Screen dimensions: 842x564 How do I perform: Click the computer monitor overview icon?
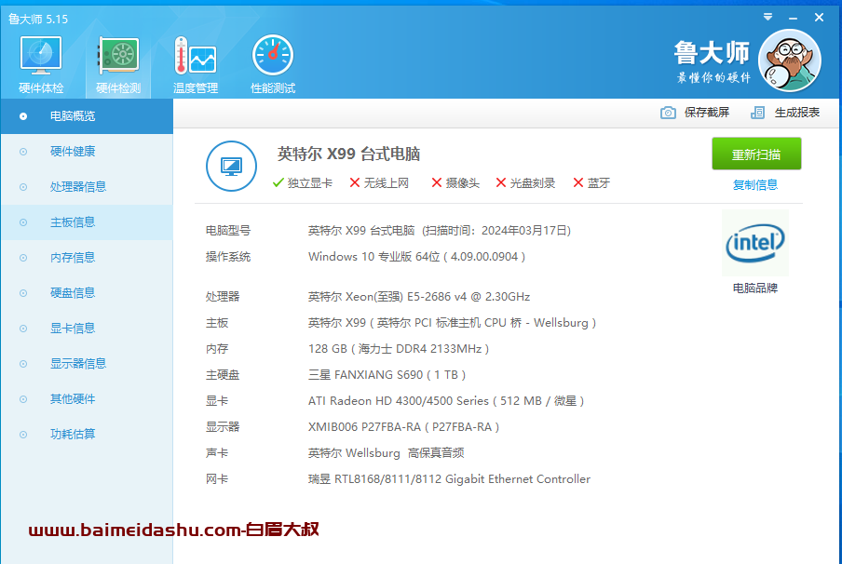point(231,167)
